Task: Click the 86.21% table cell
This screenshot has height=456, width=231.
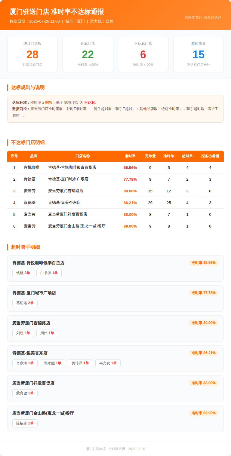Action: pyautogui.click(x=130, y=203)
